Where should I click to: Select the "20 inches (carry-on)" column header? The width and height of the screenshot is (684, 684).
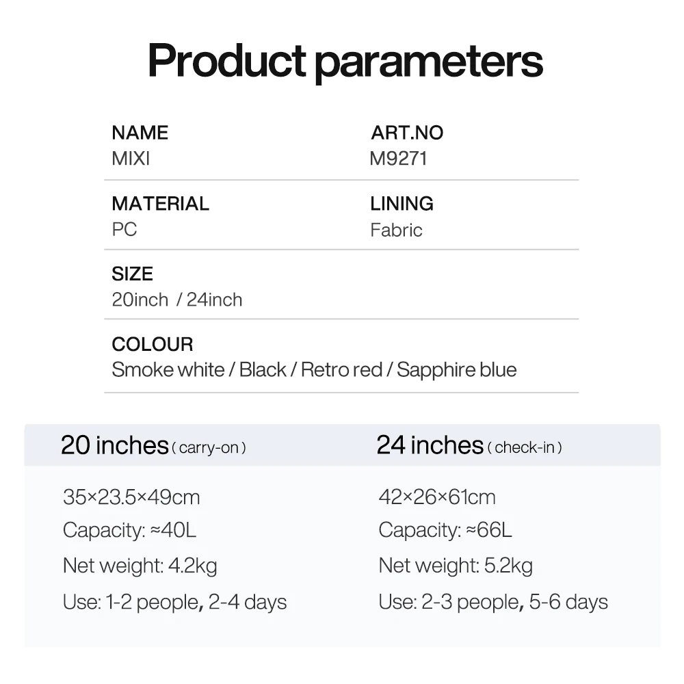point(153,446)
